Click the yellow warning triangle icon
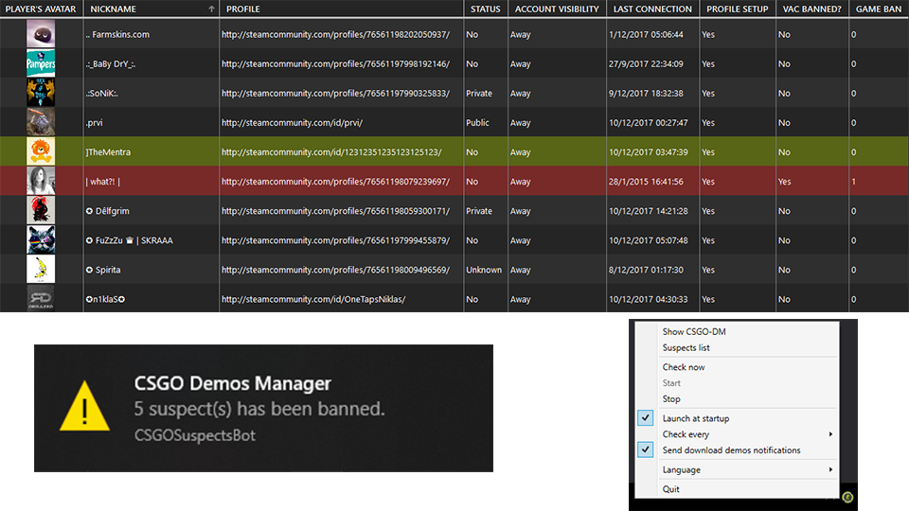The height and width of the screenshot is (511, 909). point(85,408)
